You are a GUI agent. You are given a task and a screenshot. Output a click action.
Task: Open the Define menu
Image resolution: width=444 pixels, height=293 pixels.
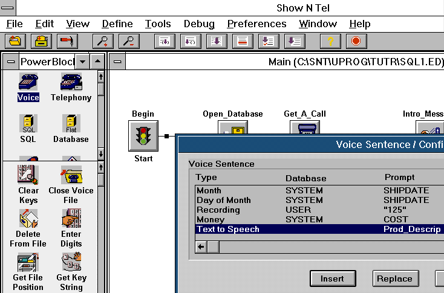point(117,24)
